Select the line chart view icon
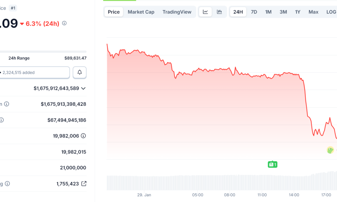Image resolution: width=337 pixels, height=202 pixels. 205,11
